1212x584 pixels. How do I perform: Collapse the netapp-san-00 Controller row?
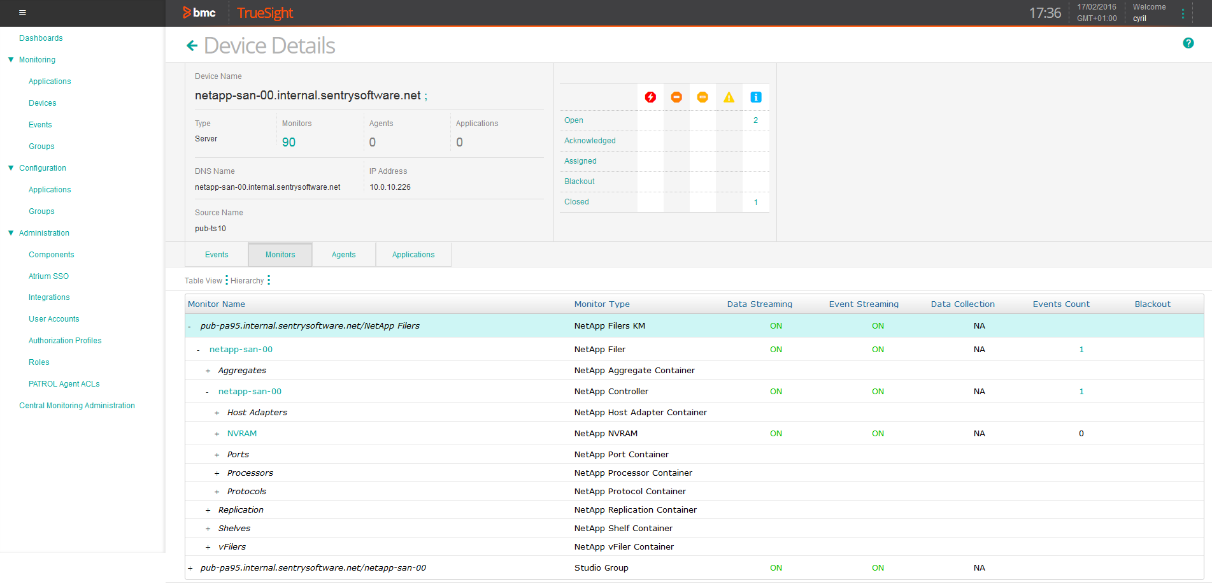click(x=208, y=392)
